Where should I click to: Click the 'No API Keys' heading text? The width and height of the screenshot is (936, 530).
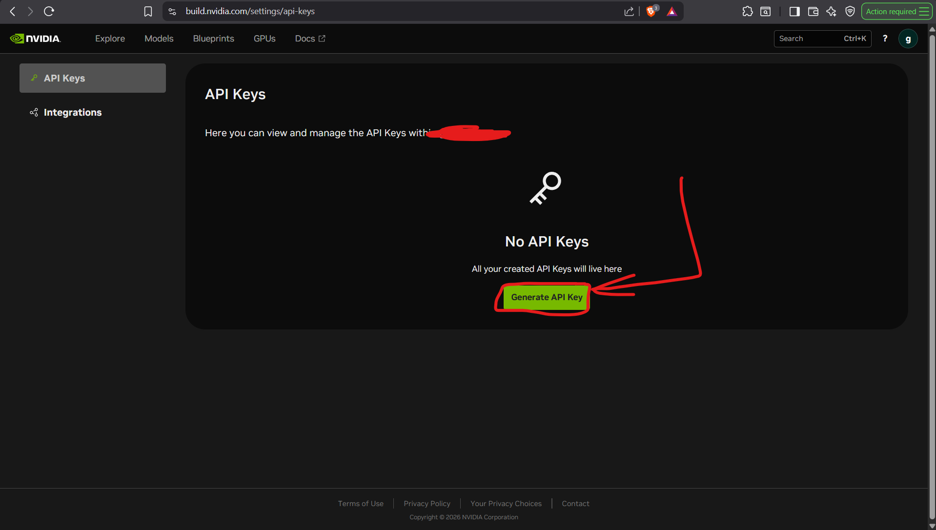(x=547, y=242)
